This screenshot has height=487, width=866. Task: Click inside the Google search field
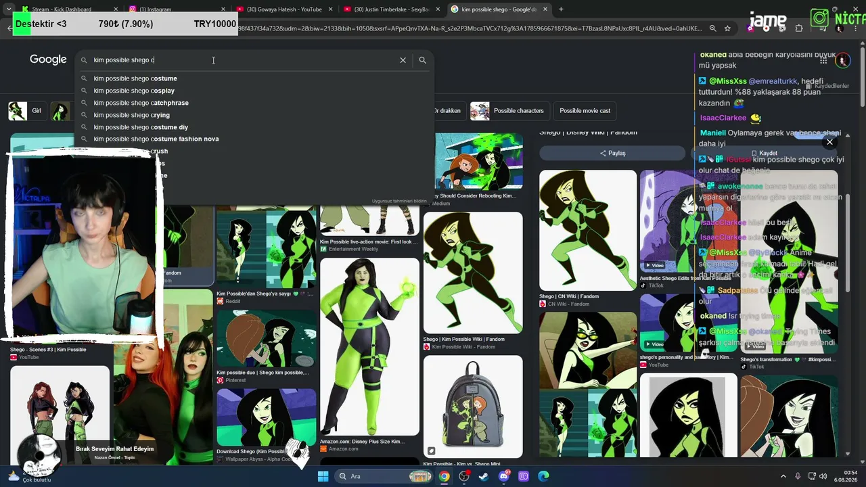pyautogui.click(x=244, y=60)
